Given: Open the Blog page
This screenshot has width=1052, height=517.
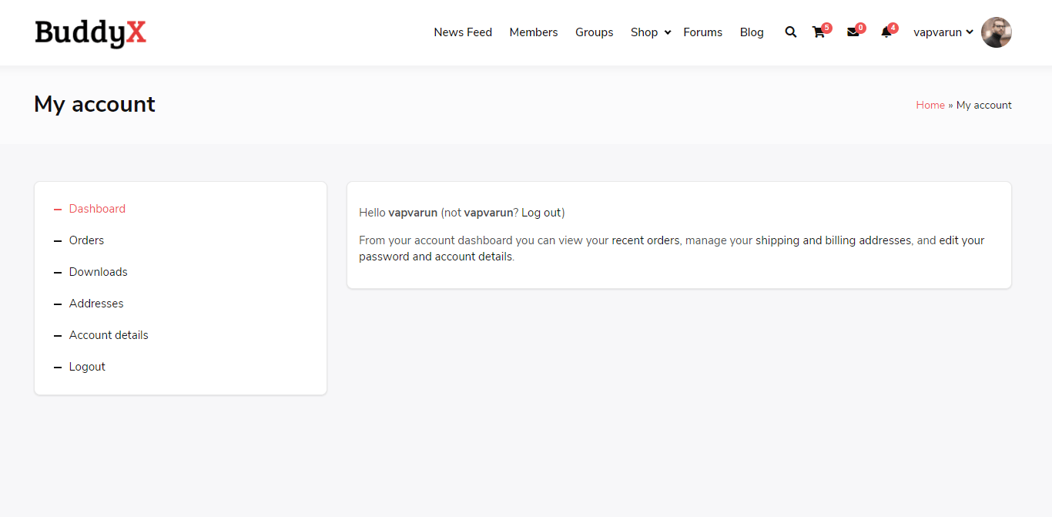Looking at the screenshot, I should click(752, 32).
